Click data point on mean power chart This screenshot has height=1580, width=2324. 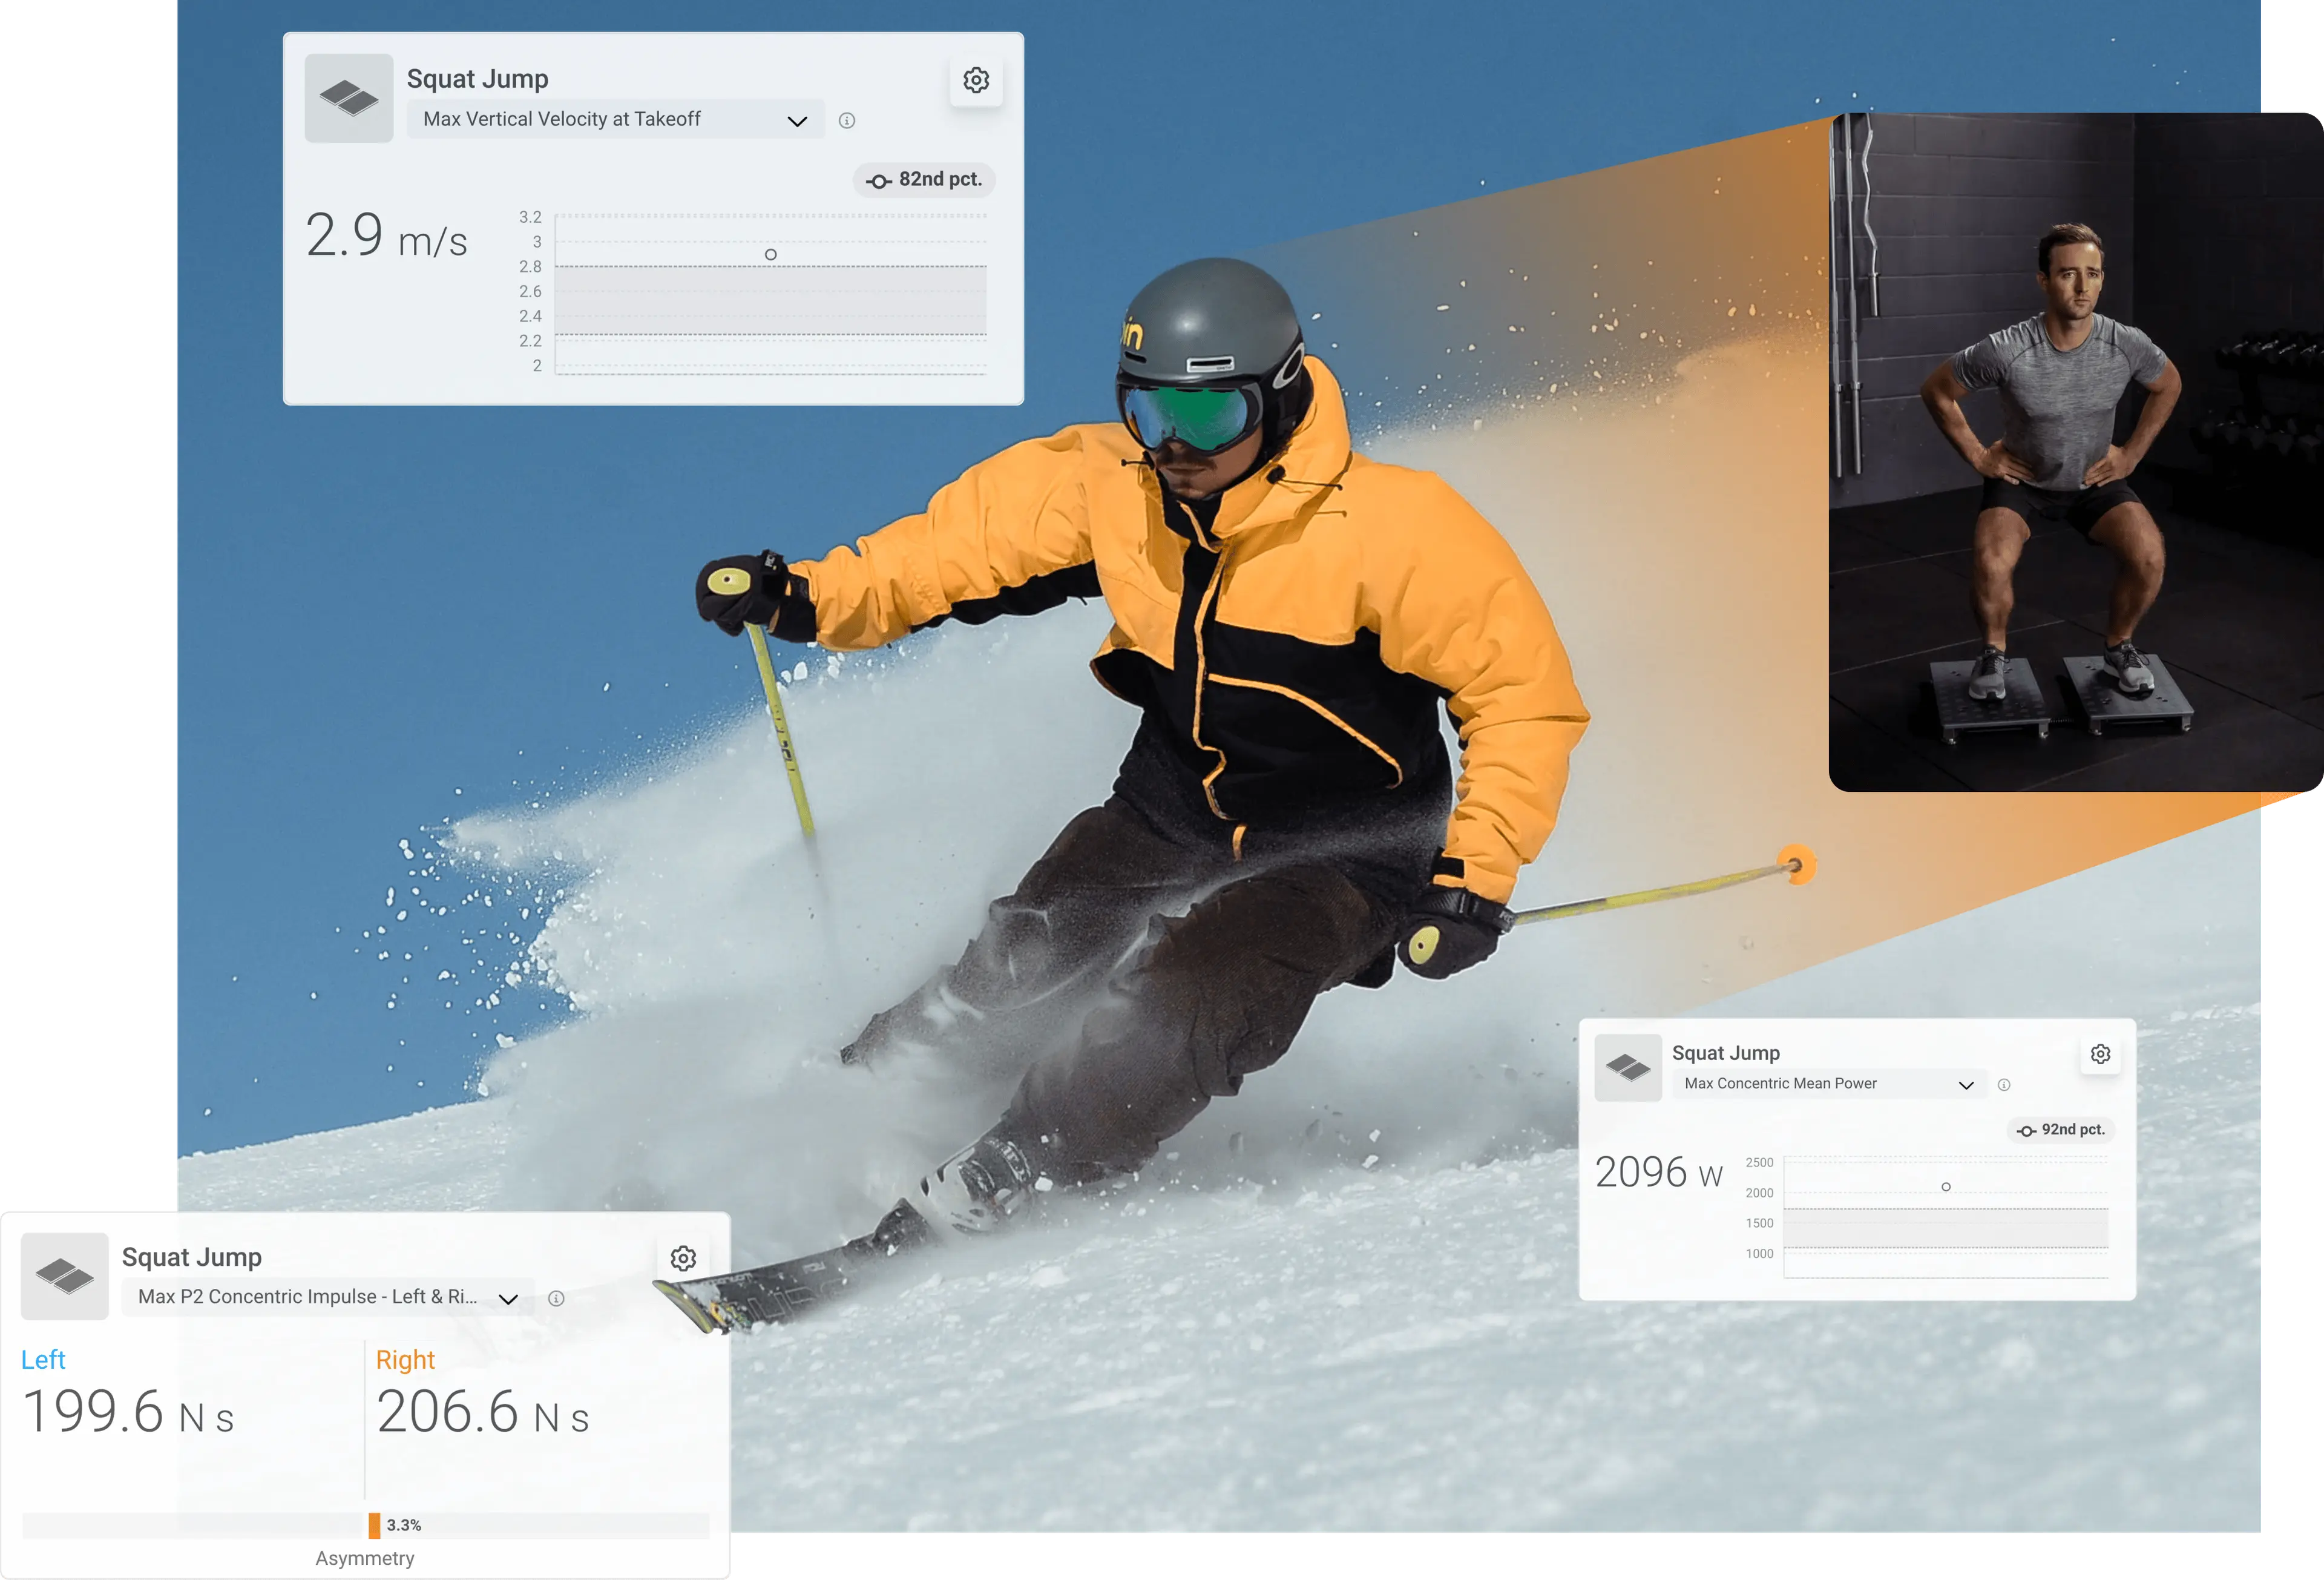[x=1946, y=1187]
